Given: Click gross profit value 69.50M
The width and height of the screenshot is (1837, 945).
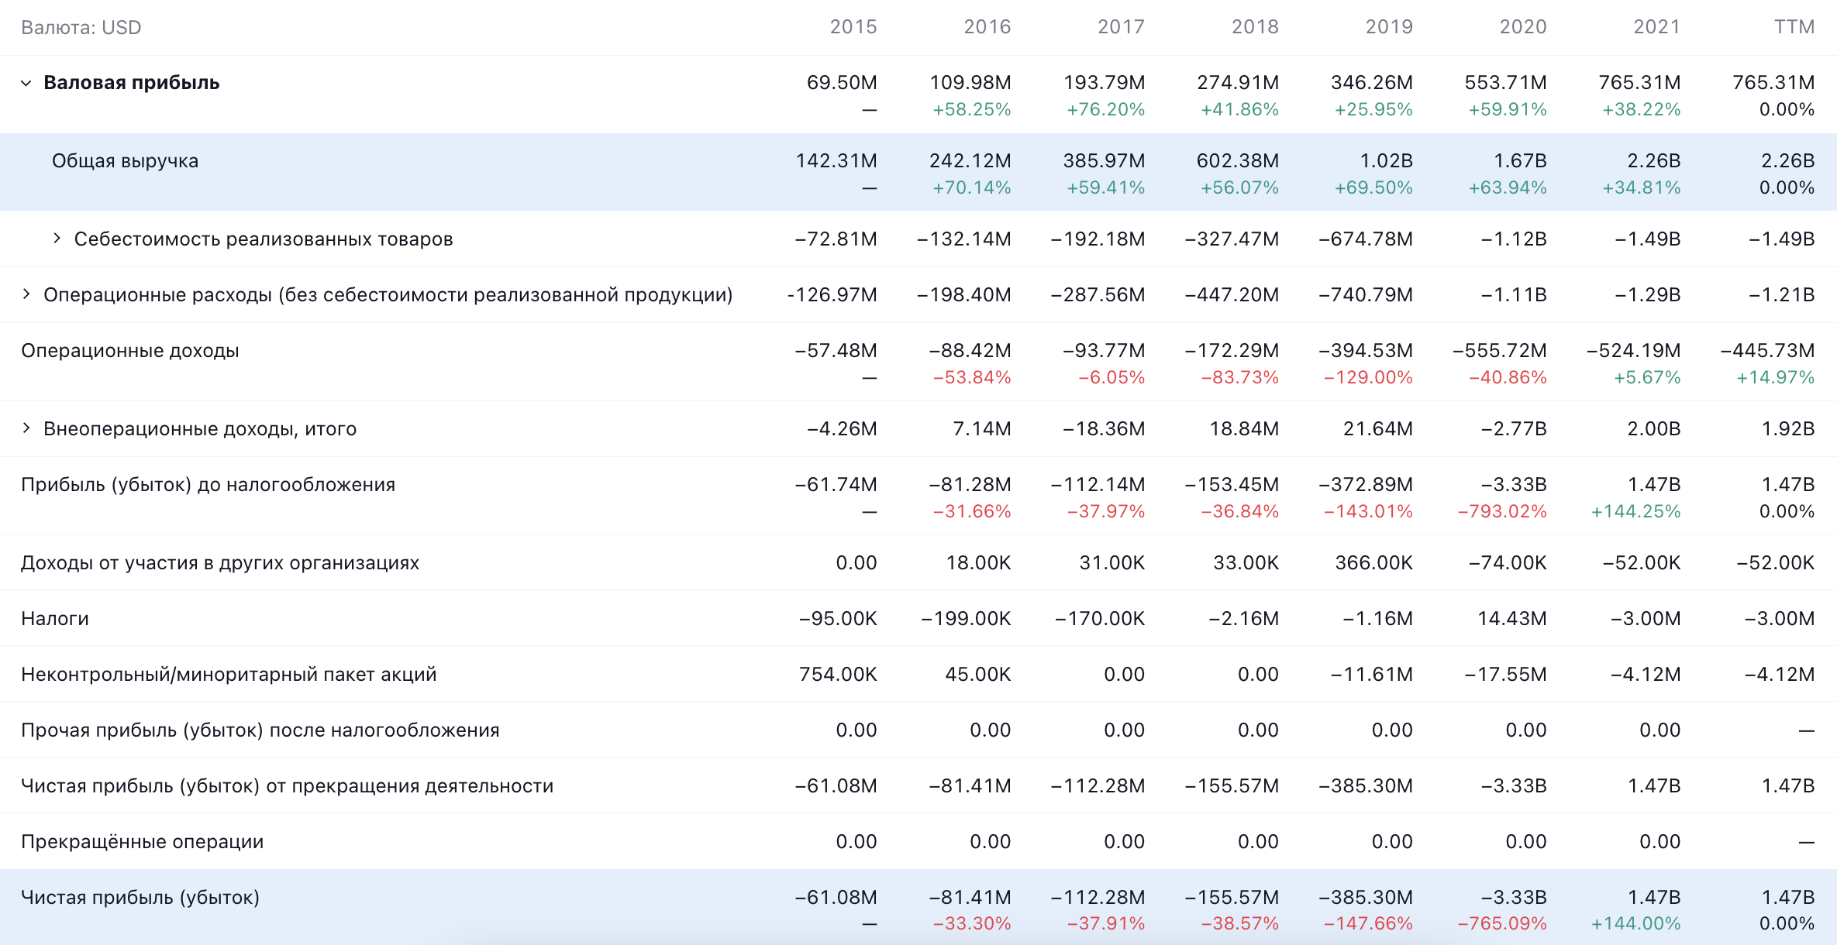Looking at the screenshot, I should 842,83.
